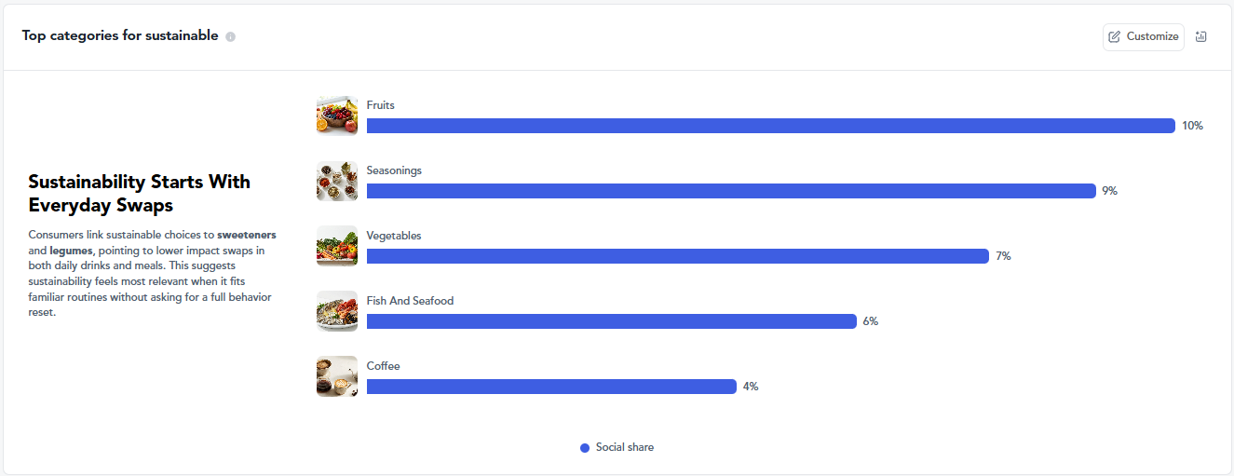
Task: Click the Seasonings thumbnail image
Action: (336, 181)
